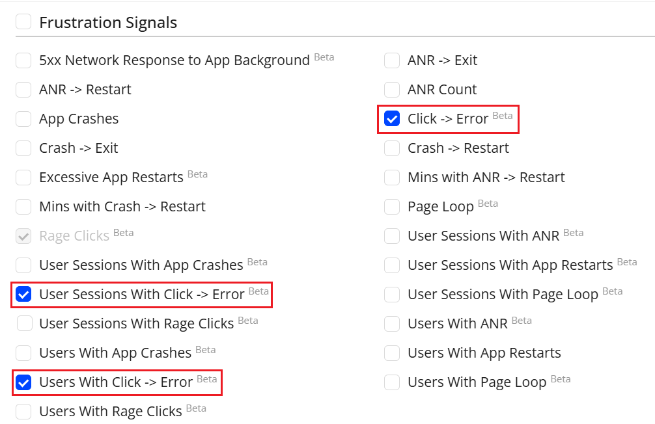The width and height of the screenshot is (655, 424).
Task: Select Users With App Restarts checkbox
Action: (x=392, y=353)
